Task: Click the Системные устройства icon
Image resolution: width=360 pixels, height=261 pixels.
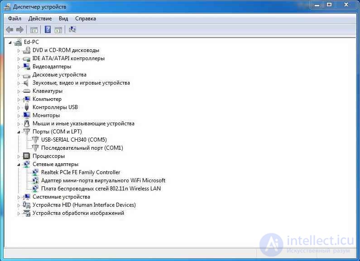Action: [x=27, y=197]
